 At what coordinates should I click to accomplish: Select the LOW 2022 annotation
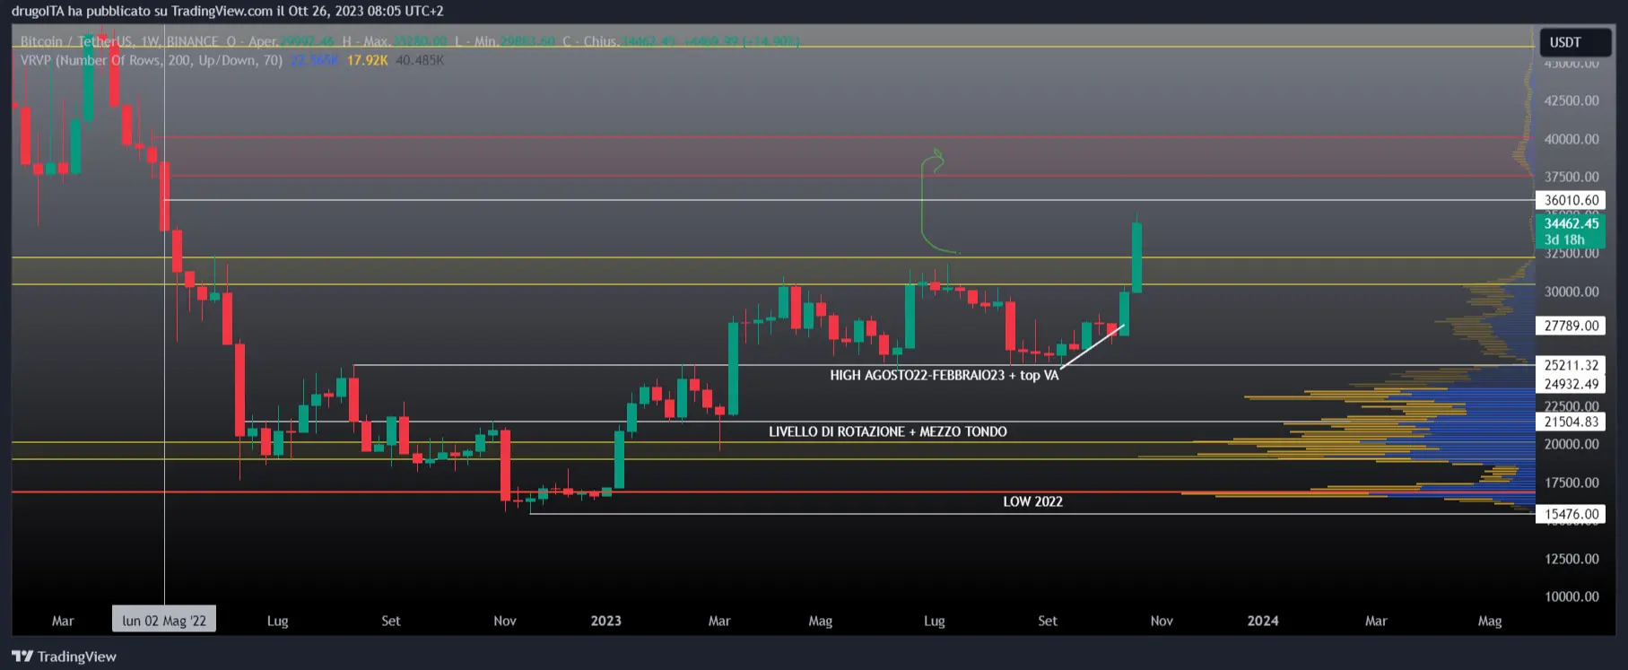pos(1032,501)
